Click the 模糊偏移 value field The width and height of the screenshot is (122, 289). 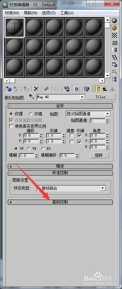(x=67, y=155)
